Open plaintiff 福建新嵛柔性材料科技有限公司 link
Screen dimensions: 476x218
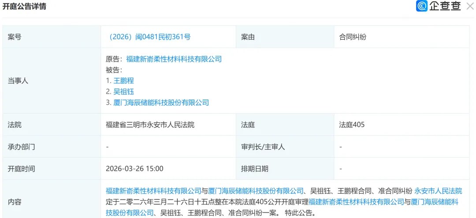[174, 59]
